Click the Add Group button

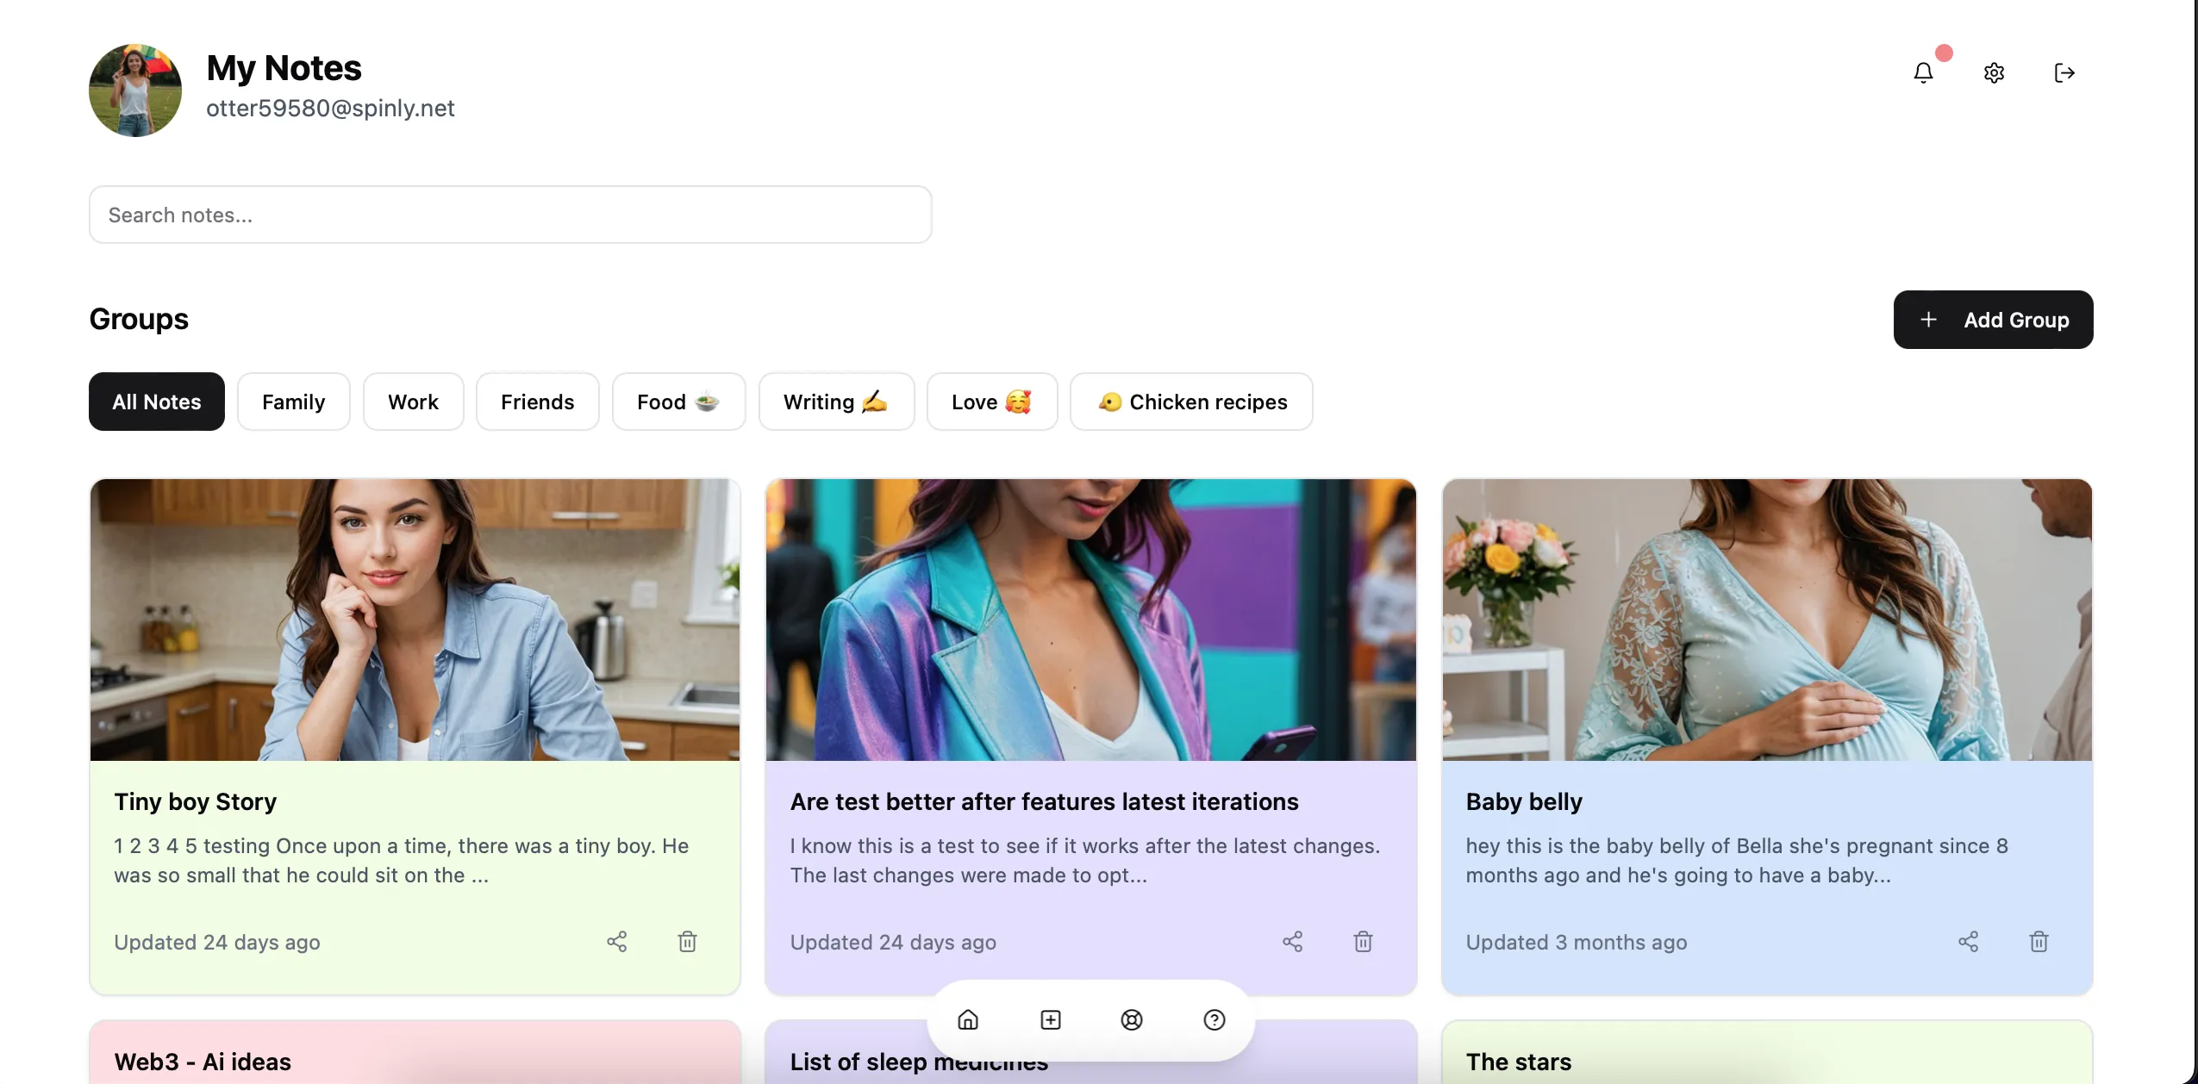[1993, 320]
